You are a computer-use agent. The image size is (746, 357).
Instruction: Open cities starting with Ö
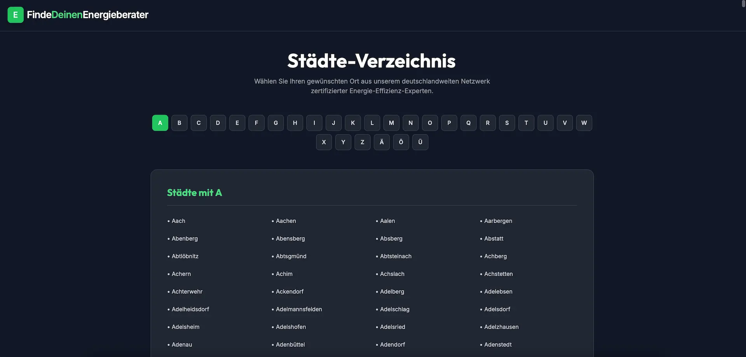[401, 142]
